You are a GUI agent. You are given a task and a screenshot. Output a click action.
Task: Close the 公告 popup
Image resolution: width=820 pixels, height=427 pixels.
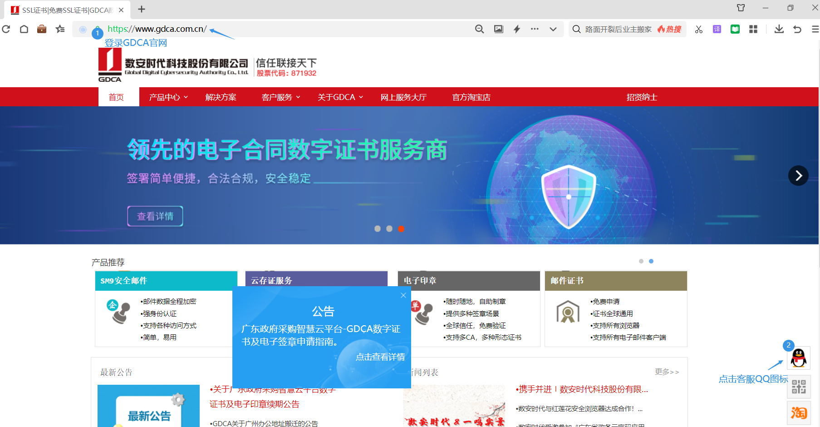tap(403, 295)
